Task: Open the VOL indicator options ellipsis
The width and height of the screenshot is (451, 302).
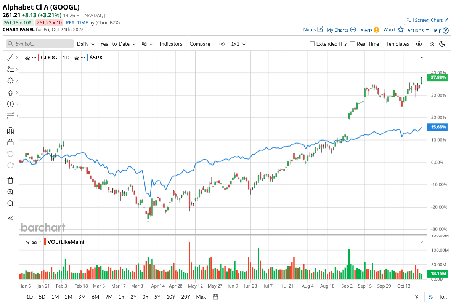Action: click(x=40, y=241)
